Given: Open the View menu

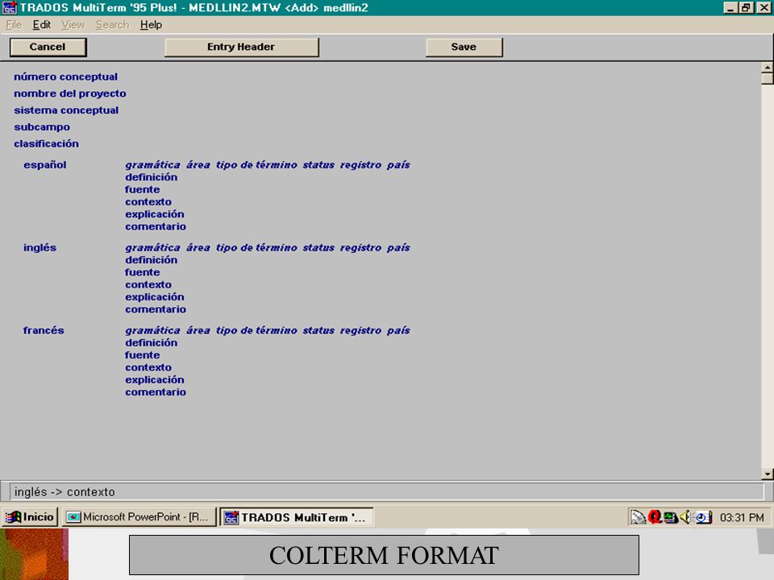Looking at the screenshot, I should coord(73,25).
